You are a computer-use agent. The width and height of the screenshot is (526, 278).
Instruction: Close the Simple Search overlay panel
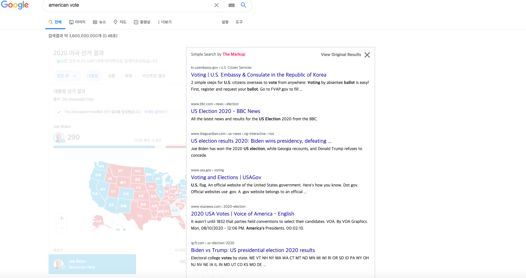click(367, 55)
